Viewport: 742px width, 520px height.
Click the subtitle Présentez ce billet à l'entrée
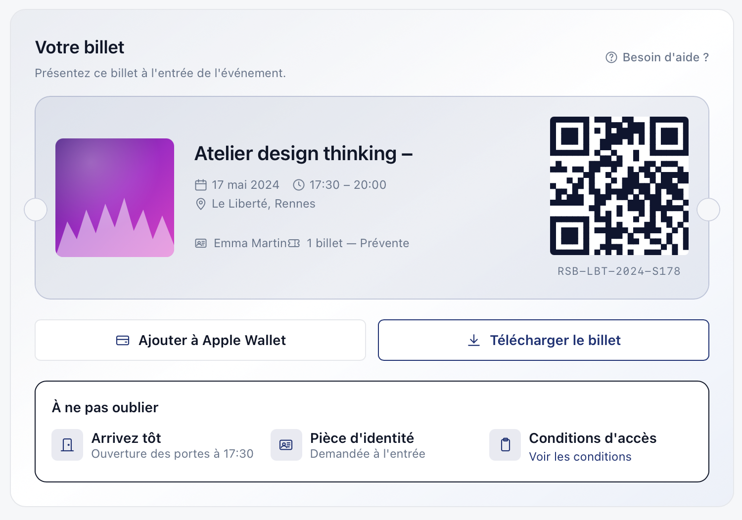[160, 73]
